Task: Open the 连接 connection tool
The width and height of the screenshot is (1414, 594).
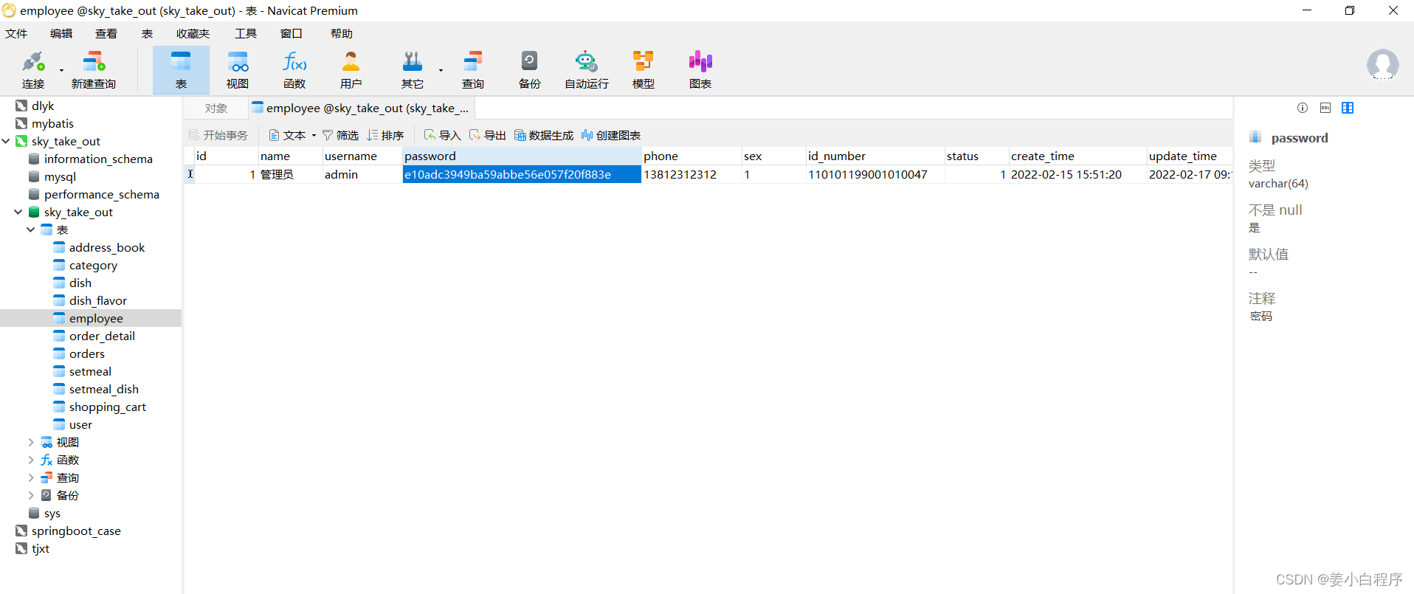Action: coord(33,70)
